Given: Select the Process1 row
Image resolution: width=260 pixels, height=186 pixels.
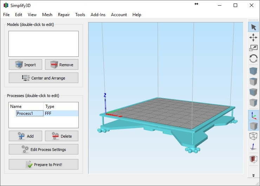Looking at the screenshot, I should click(x=44, y=113).
